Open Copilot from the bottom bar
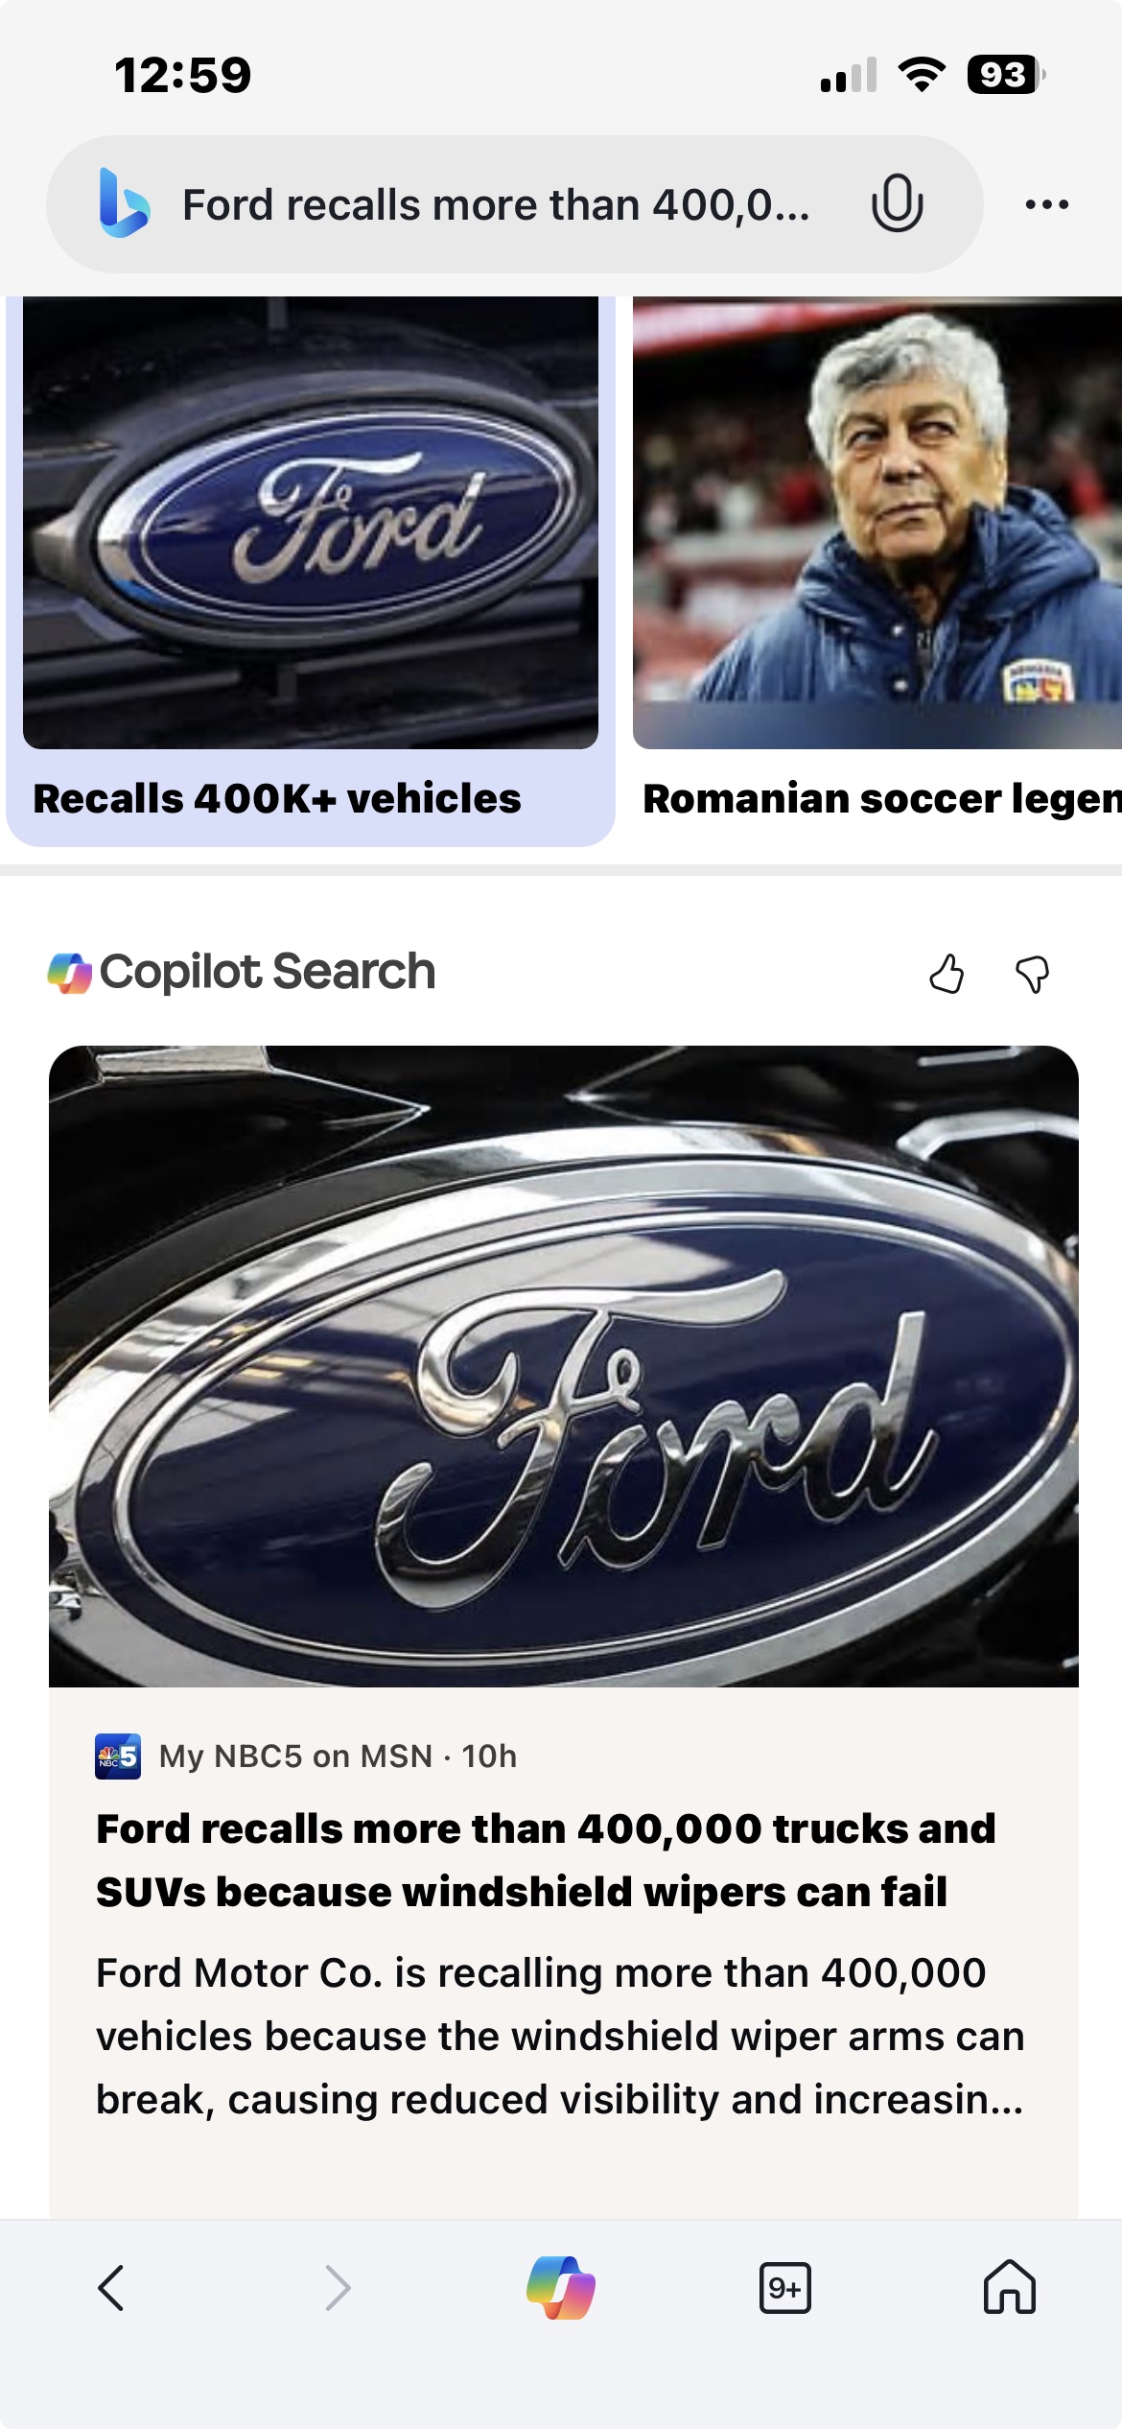The width and height of the screenshot is (1122, 2429). pos(561,2288)
